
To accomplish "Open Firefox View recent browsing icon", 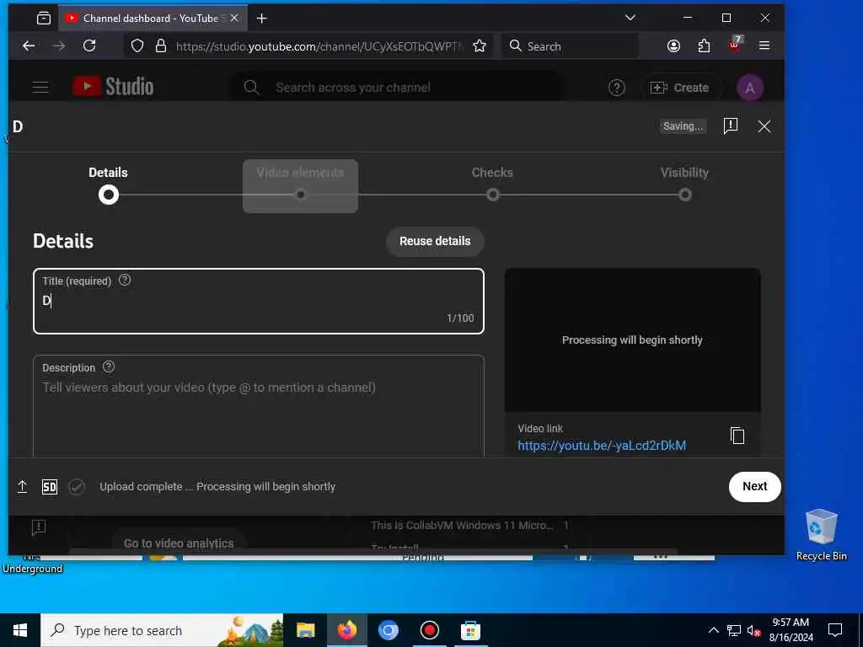I will pos(44,19).
